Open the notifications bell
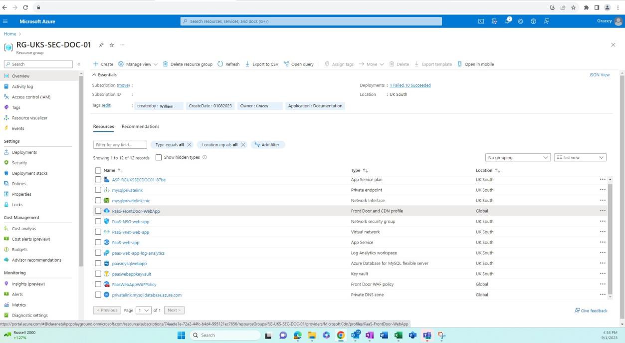The width and height of the screenshot is (625, 343). click(x=506, y=21)
